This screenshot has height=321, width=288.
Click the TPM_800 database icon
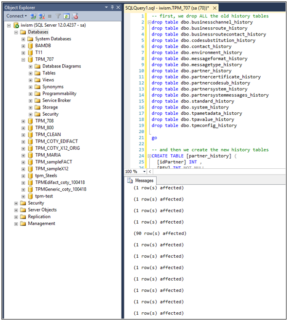click(30, 128)
